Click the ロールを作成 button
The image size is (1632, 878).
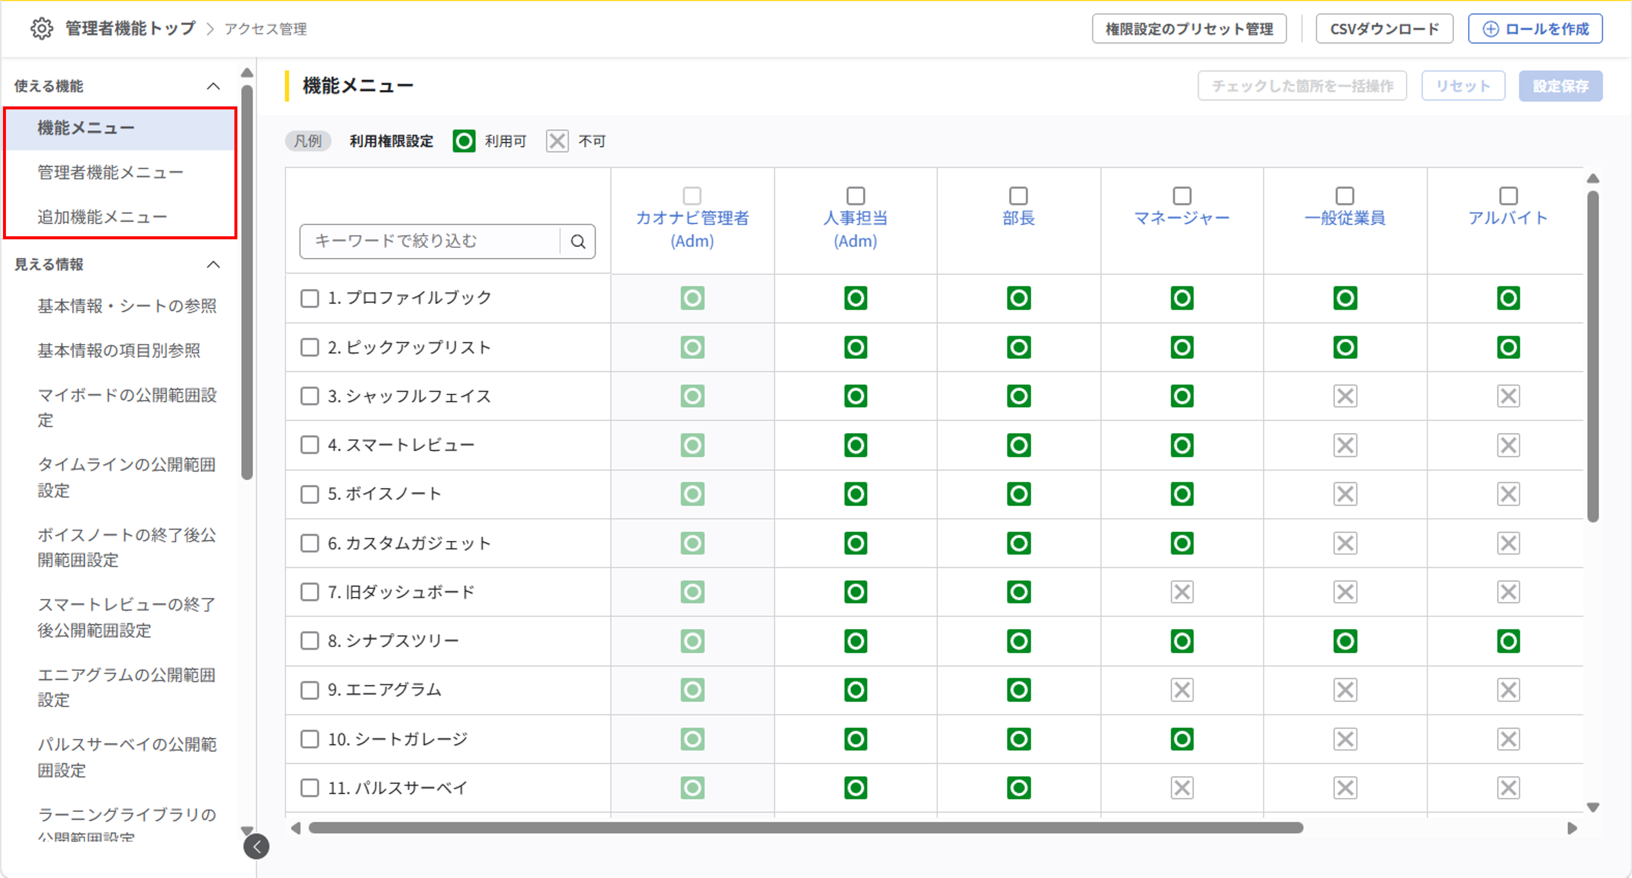[x=1535, y=29]
